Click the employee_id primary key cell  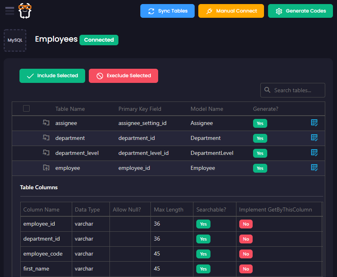(134, 168)
